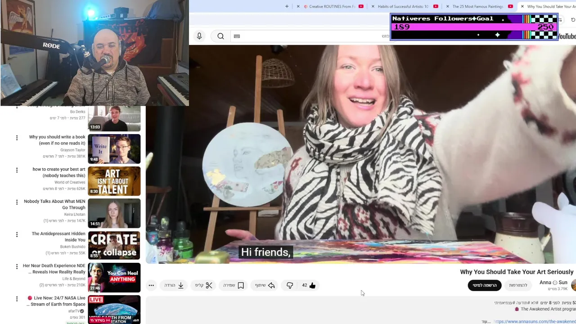Click the main video player area

[x=360, y=154]
